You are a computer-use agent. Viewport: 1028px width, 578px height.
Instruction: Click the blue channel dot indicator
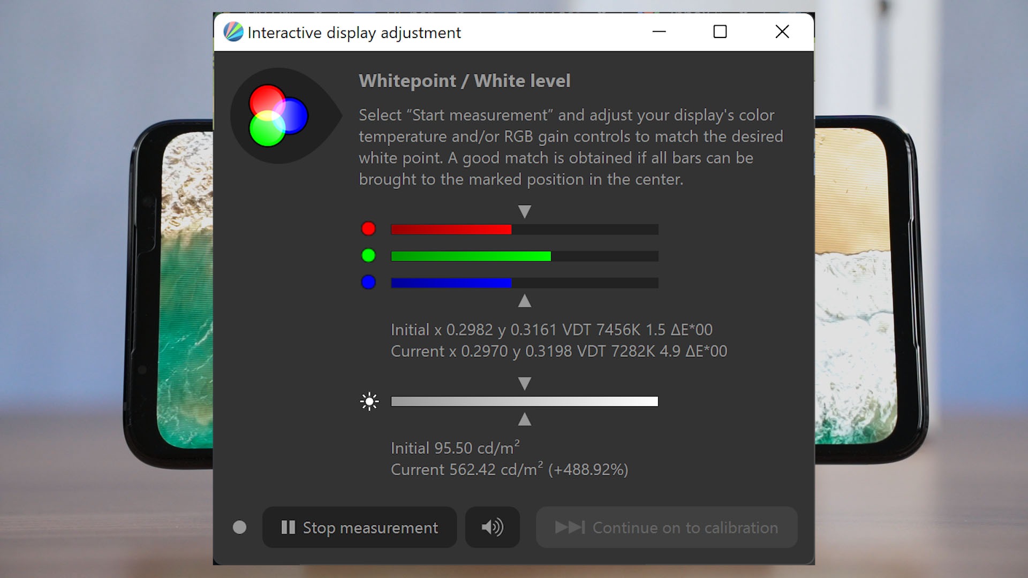pyautogui.click(x=368, y=282)
